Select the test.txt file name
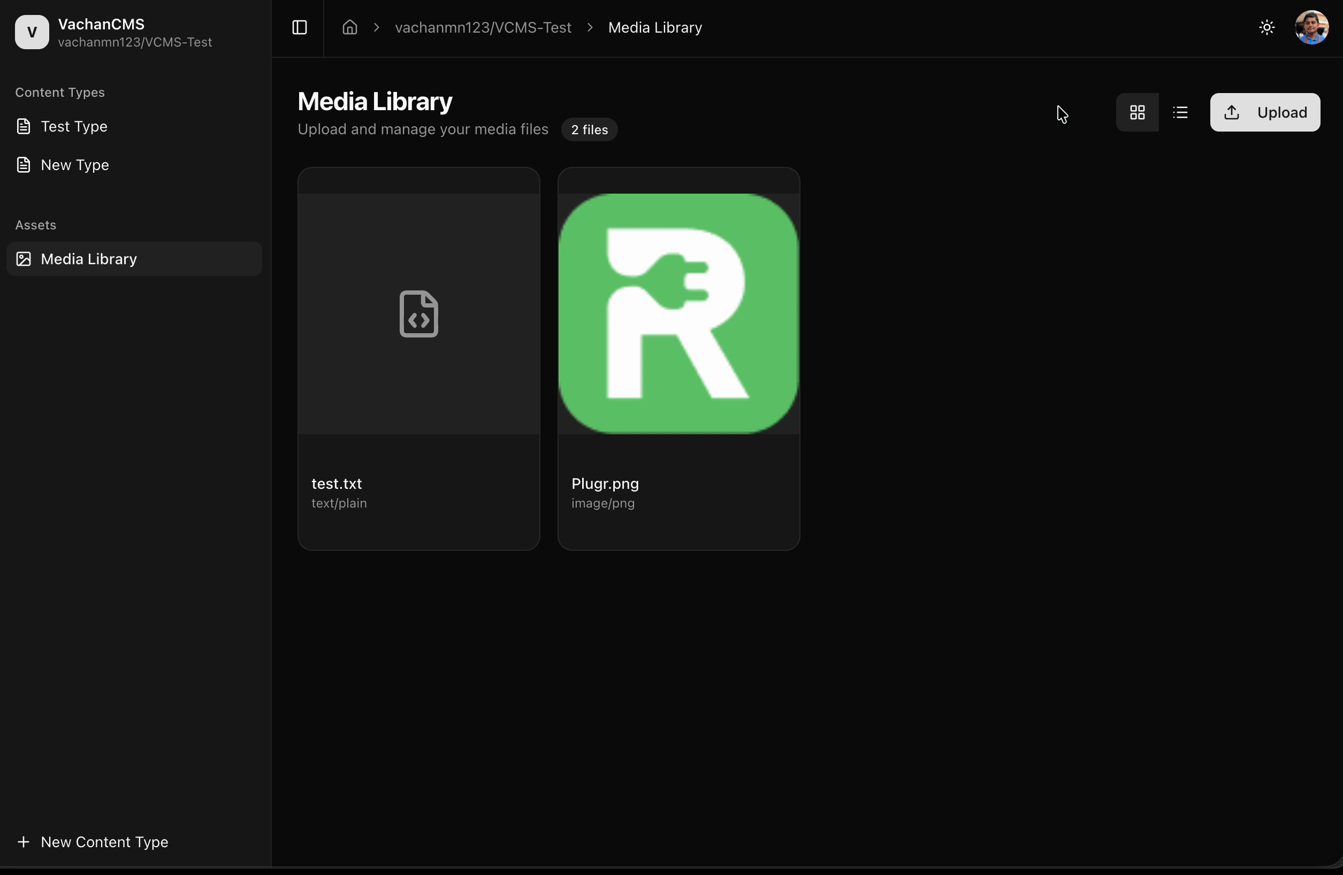Viewport: 1343px width, 875px height. point(337,483)
